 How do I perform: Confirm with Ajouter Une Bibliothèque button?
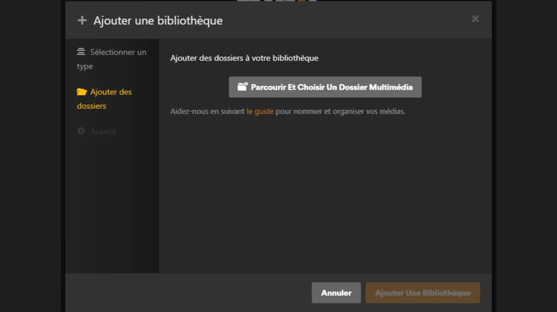pos(423,293)
